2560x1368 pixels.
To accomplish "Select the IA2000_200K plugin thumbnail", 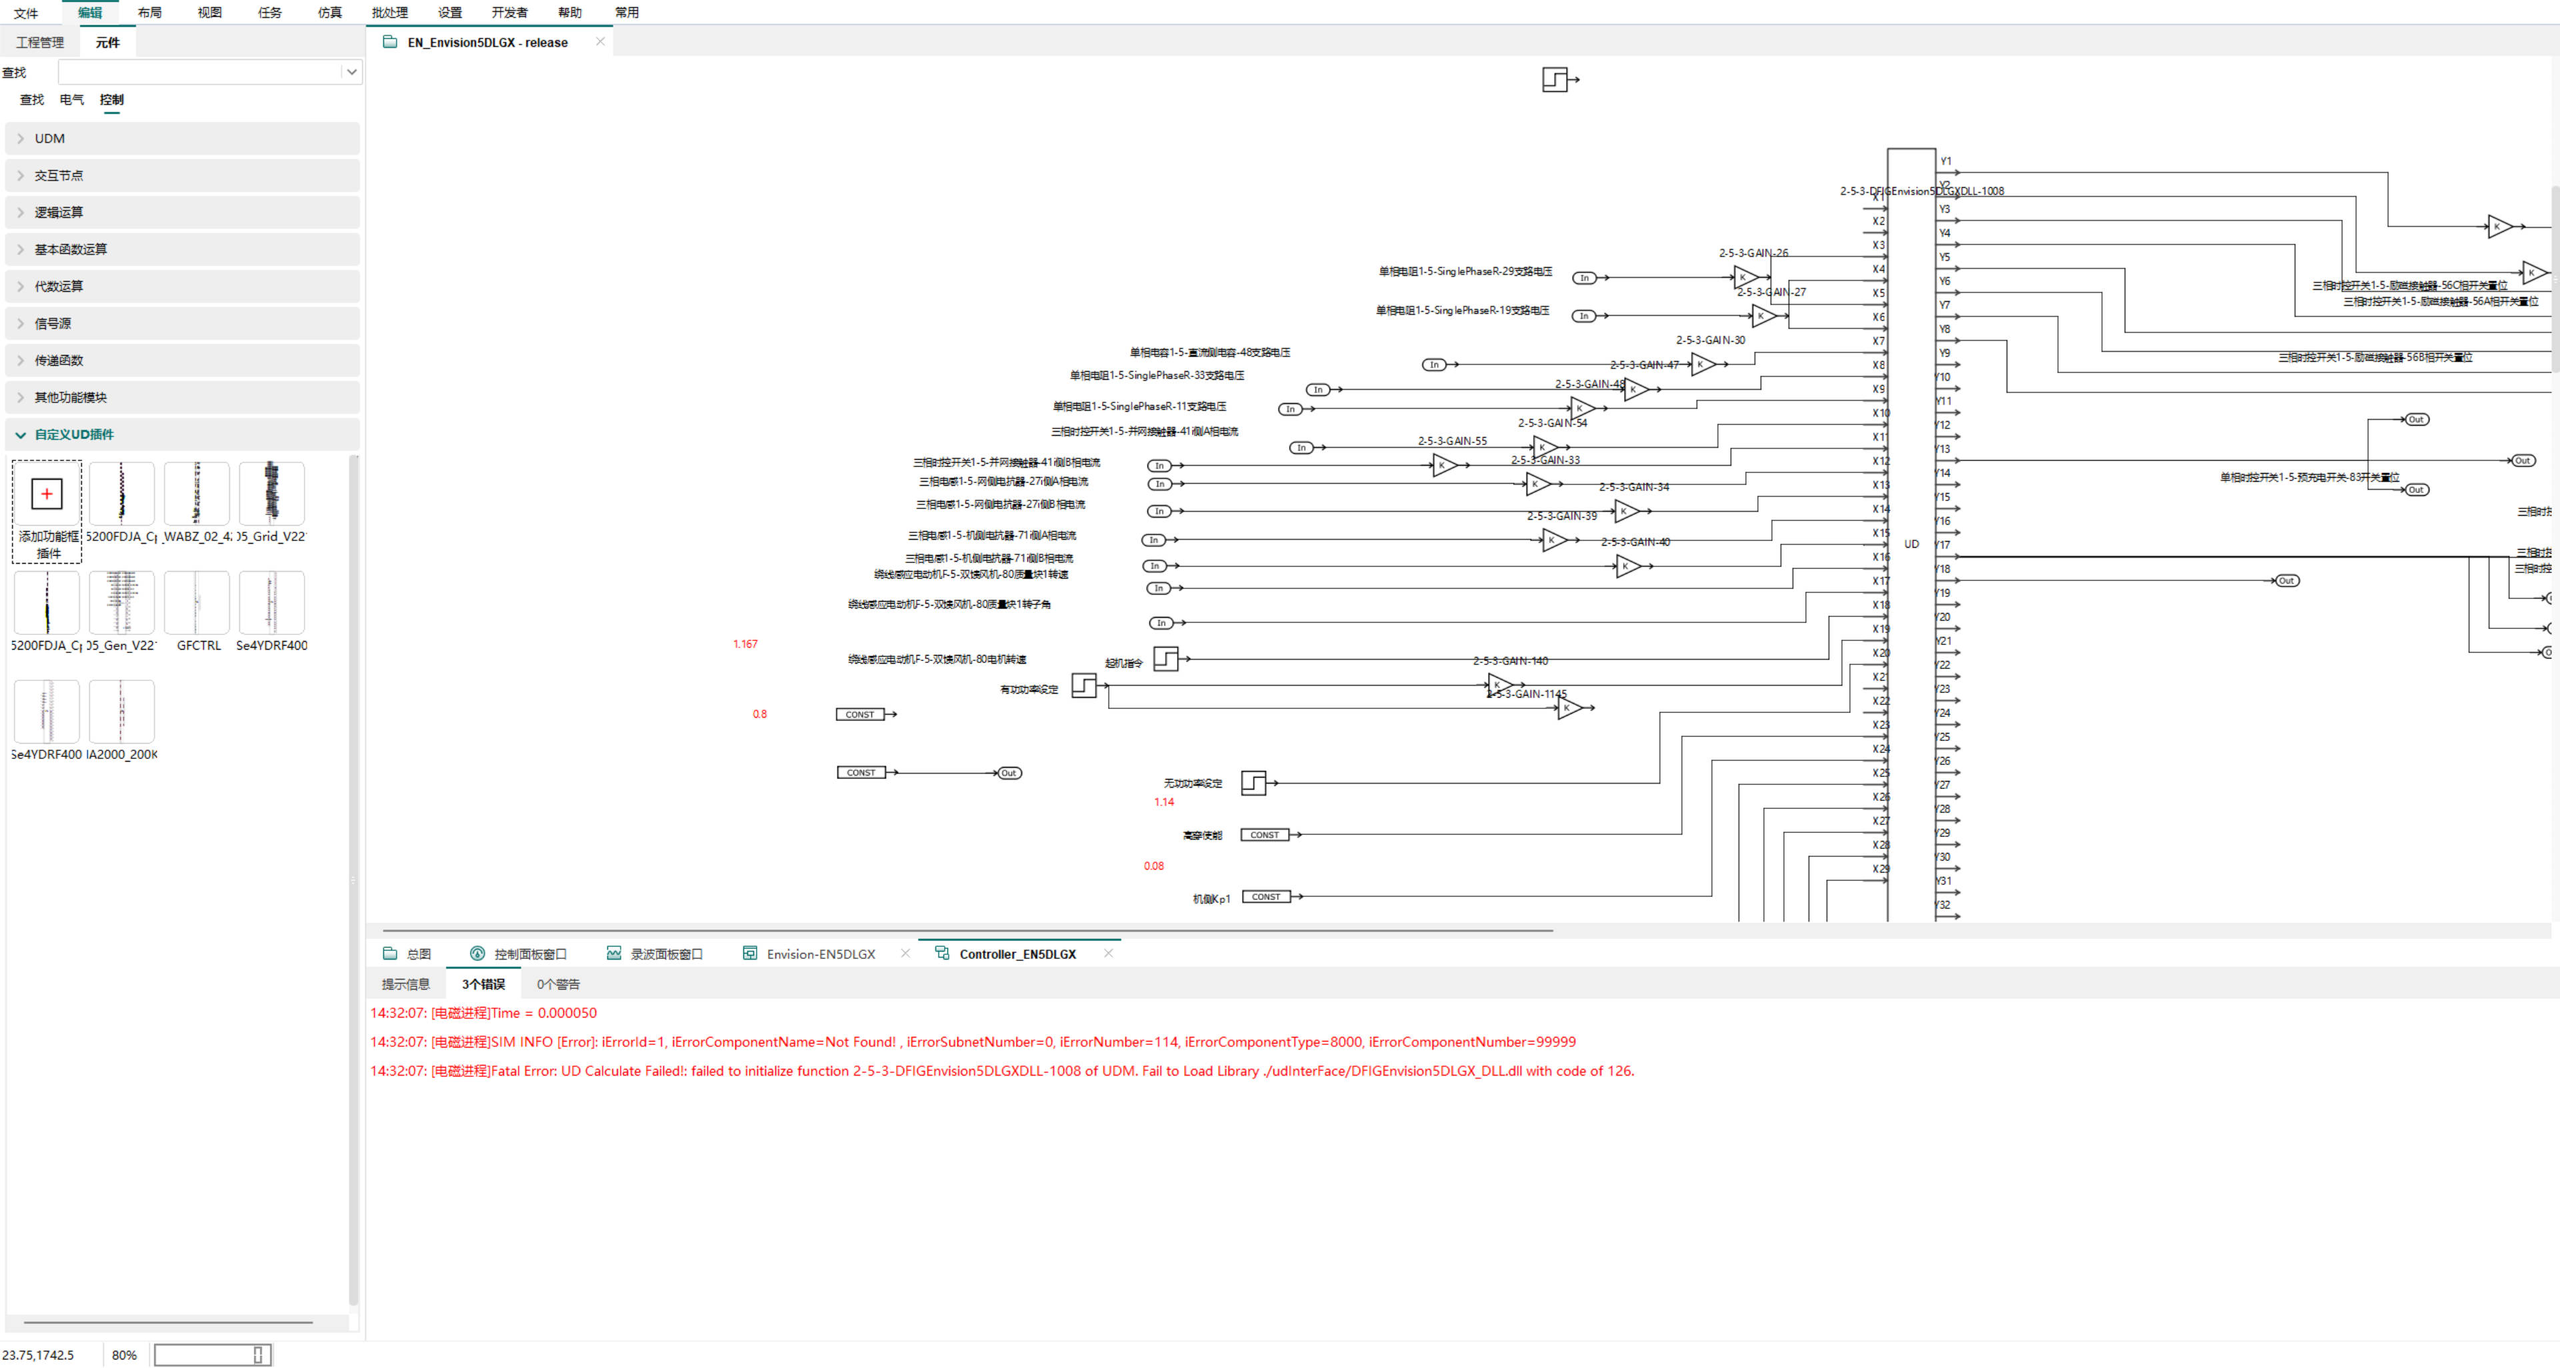I will pos(121,712).
